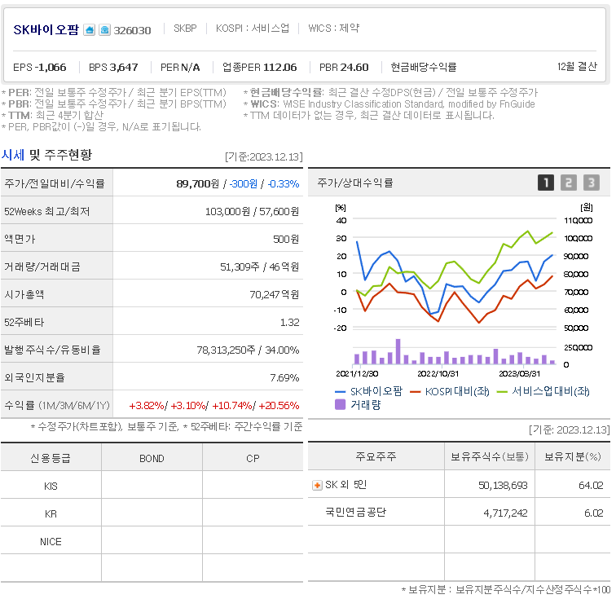Click the phone icon beside stock code 326030
Image resolution: width=616 pixels, height=599 pixels.
104,30
